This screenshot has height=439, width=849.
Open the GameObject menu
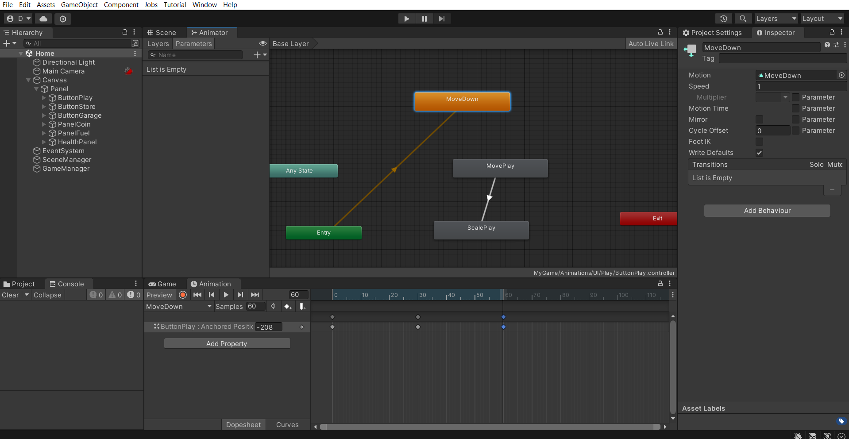79,5
